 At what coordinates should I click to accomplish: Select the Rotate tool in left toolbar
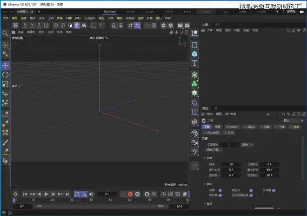click(5, 74)
